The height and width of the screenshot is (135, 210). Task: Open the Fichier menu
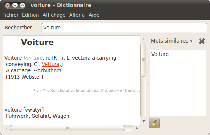[10, 15]
